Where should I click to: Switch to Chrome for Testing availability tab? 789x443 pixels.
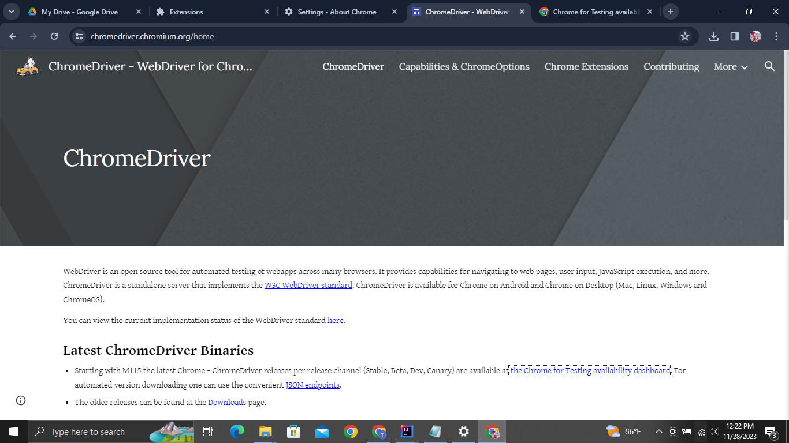596,12
